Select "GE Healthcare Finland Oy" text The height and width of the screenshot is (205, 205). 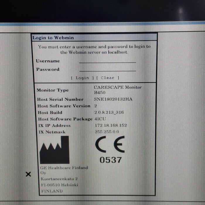tap(64, 170)
